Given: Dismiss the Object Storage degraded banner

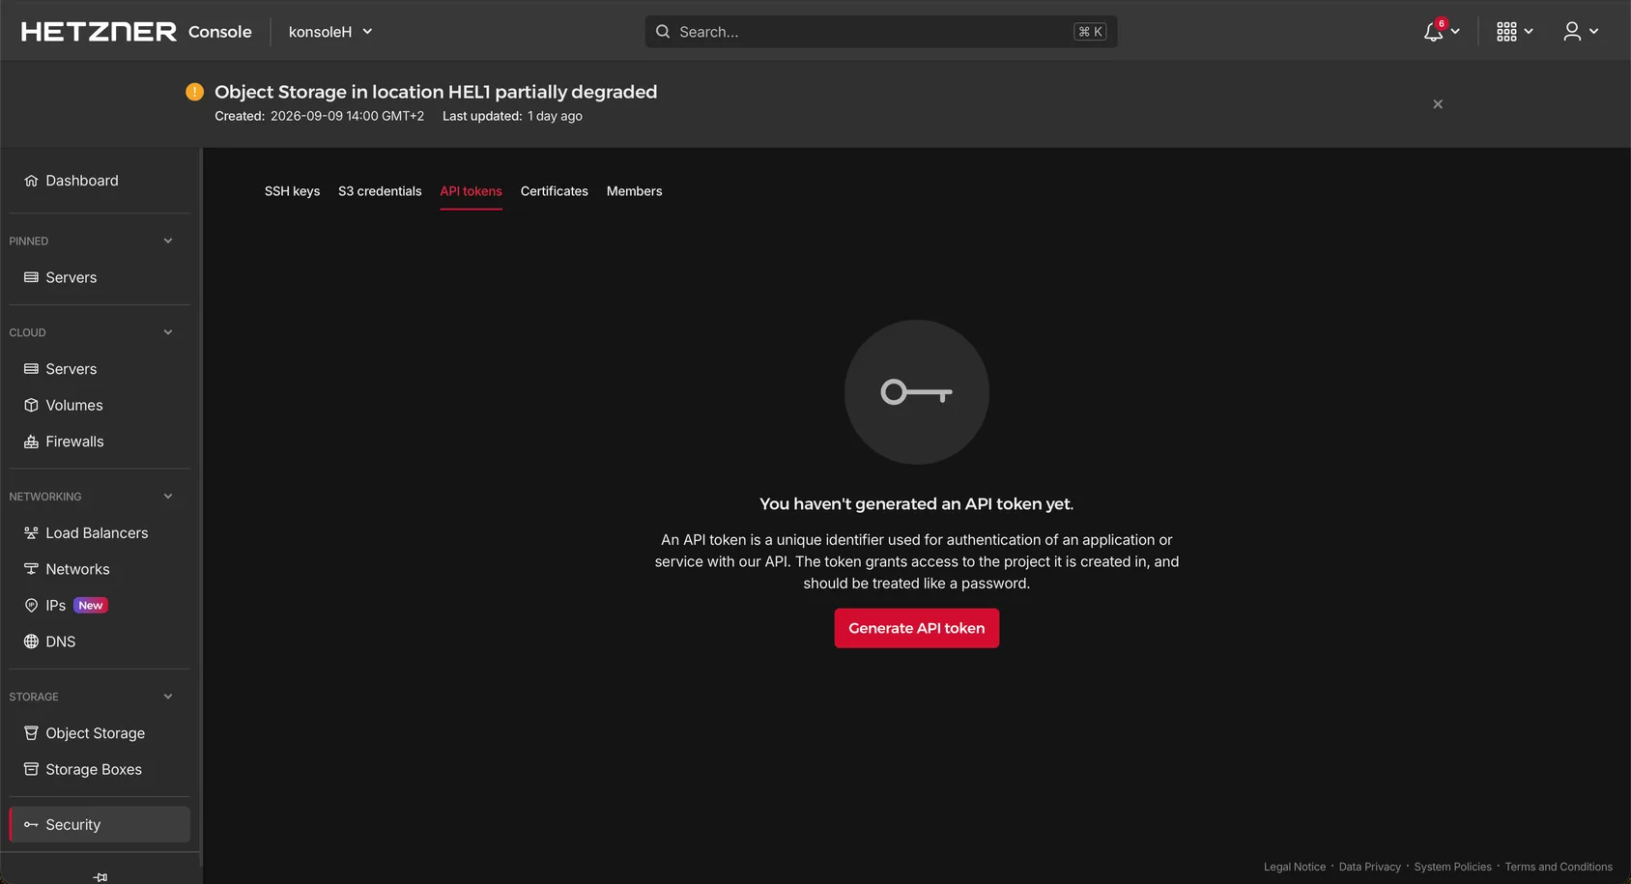Looking at the screenshot, I should 1438,104.
